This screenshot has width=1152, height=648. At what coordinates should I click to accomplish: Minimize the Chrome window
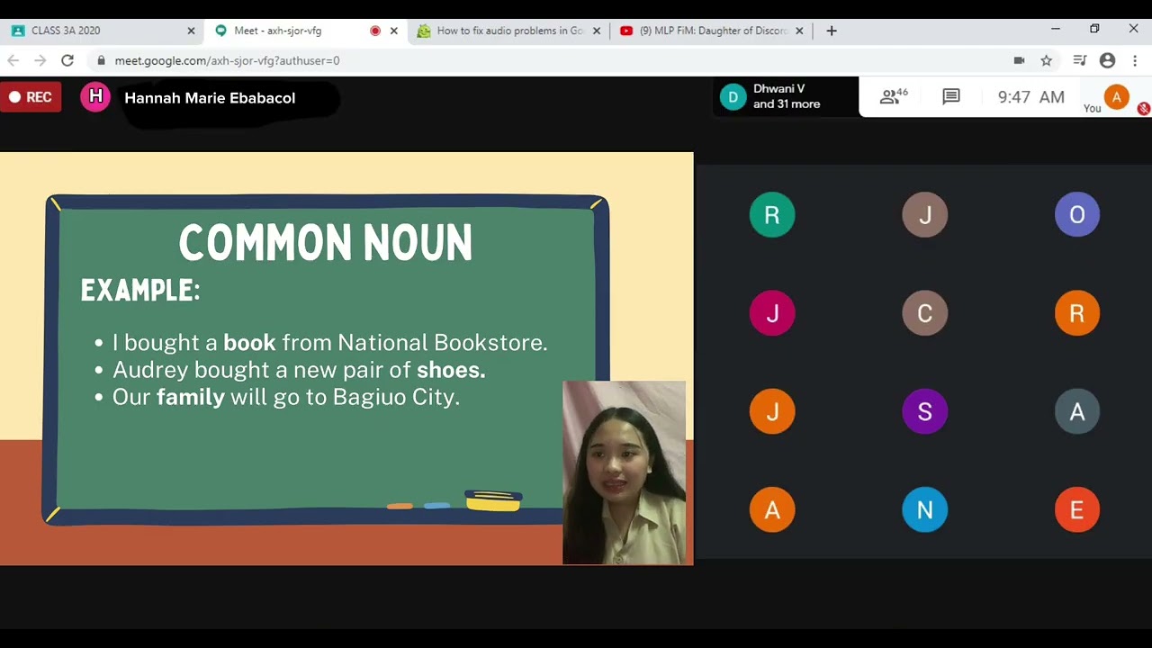(1055, 29)
